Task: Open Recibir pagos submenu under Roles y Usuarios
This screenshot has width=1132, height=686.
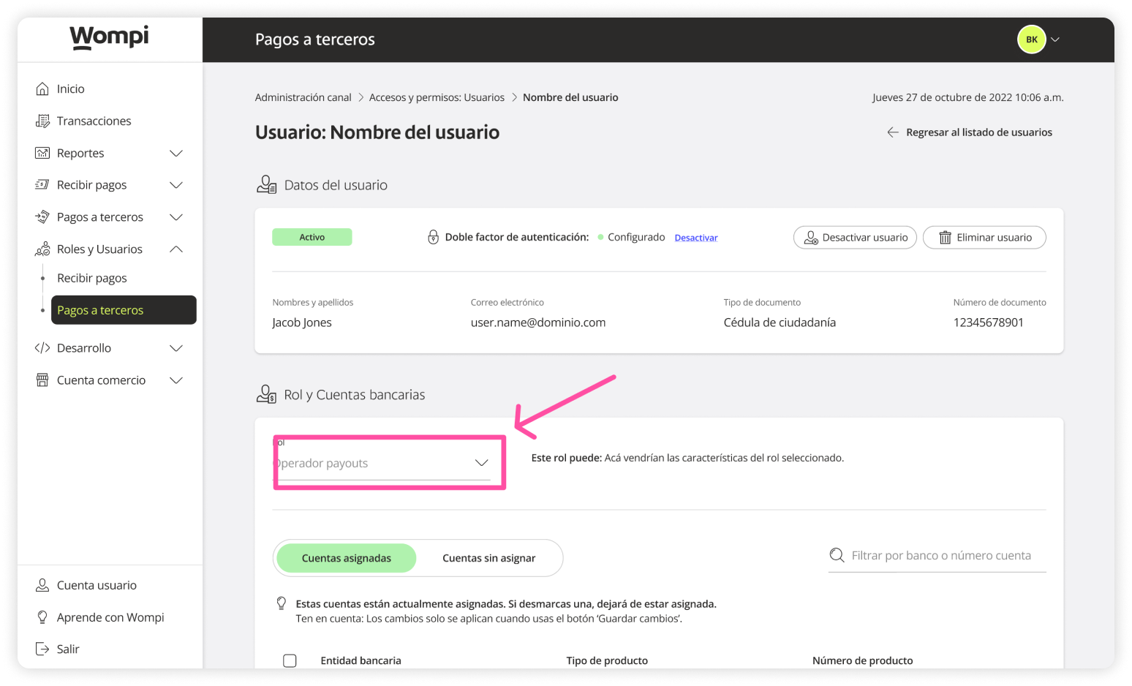Action: tap(92, 278)
